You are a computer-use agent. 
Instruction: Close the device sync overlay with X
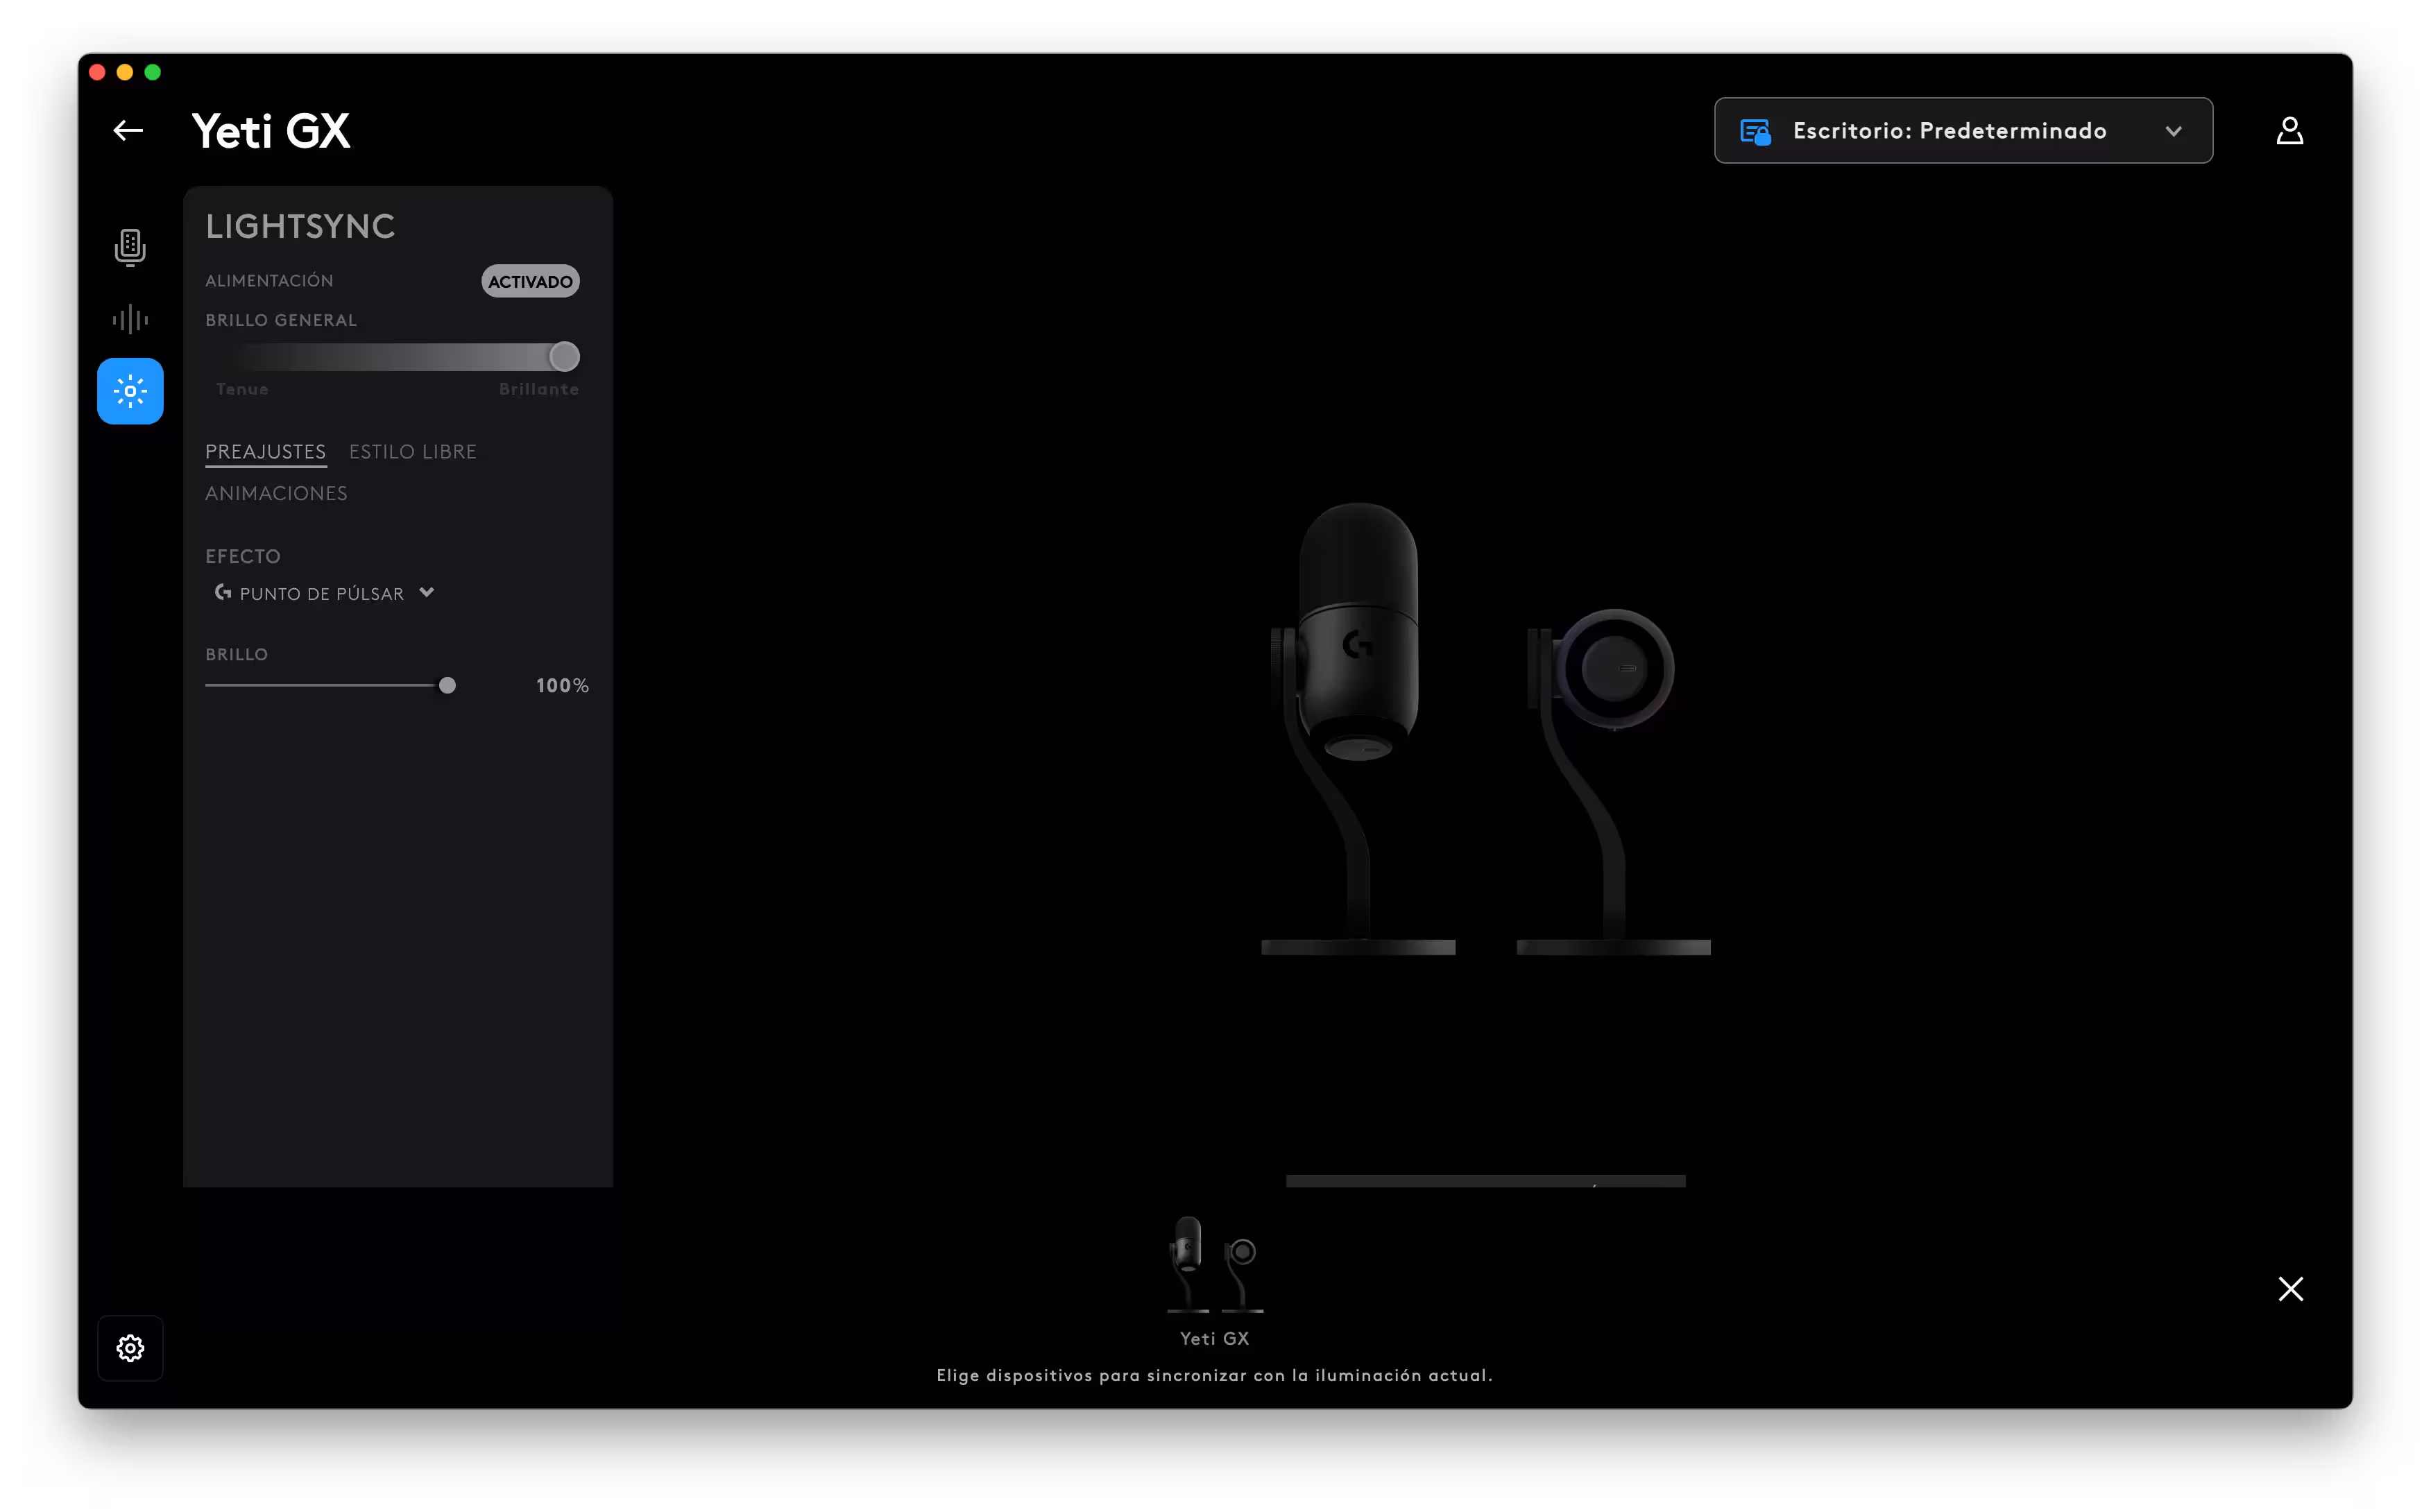[2290, 1289]
